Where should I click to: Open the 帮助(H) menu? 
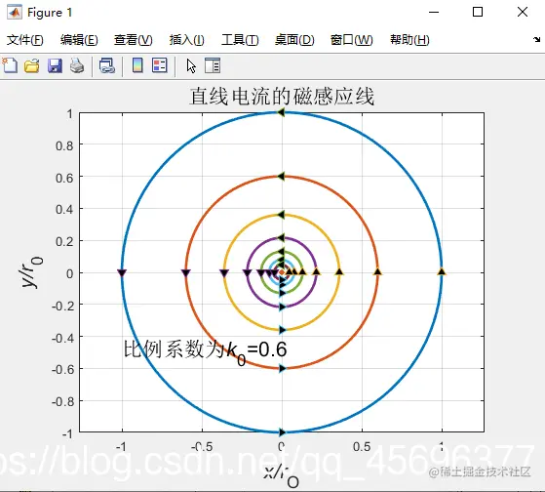coord(409,40)
